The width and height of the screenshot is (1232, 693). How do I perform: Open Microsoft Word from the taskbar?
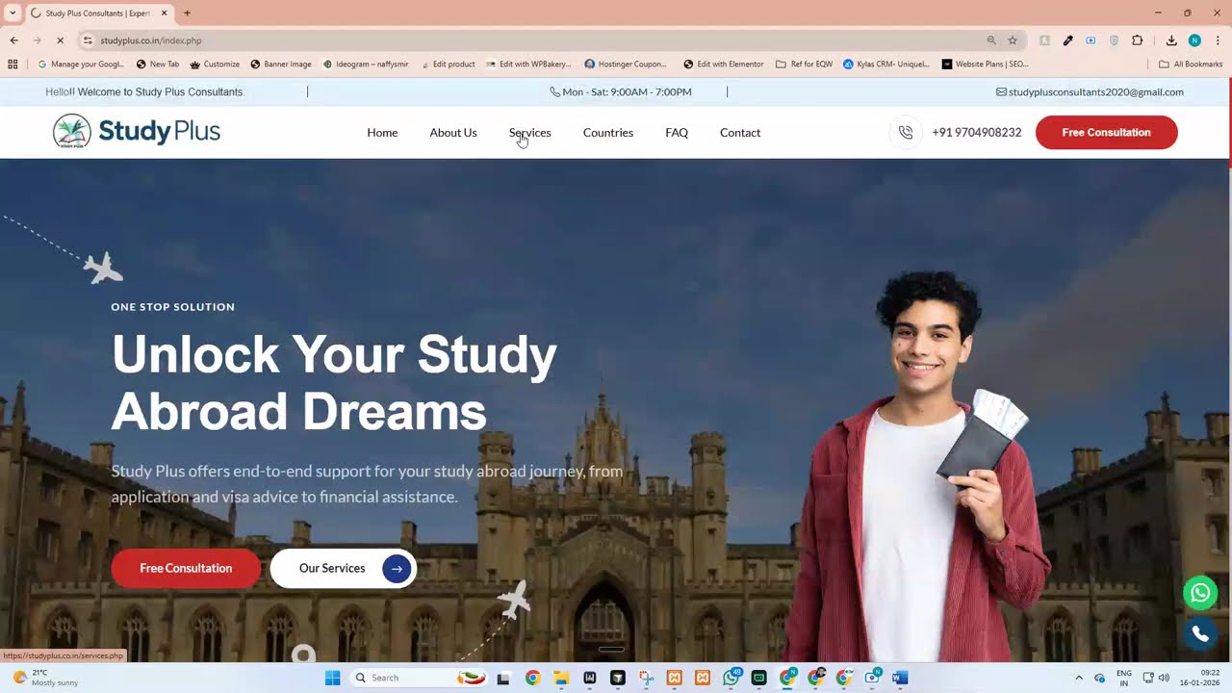[x=900, y=678]
